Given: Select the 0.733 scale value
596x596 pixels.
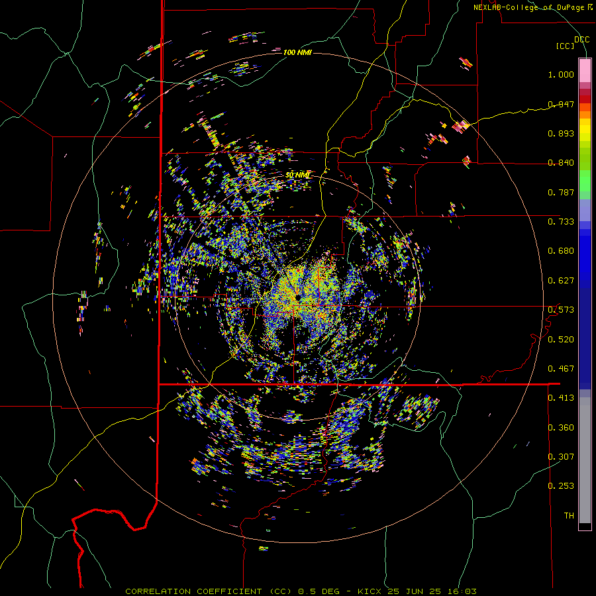Looking at the screenshot, I should (x=561, y=222).
